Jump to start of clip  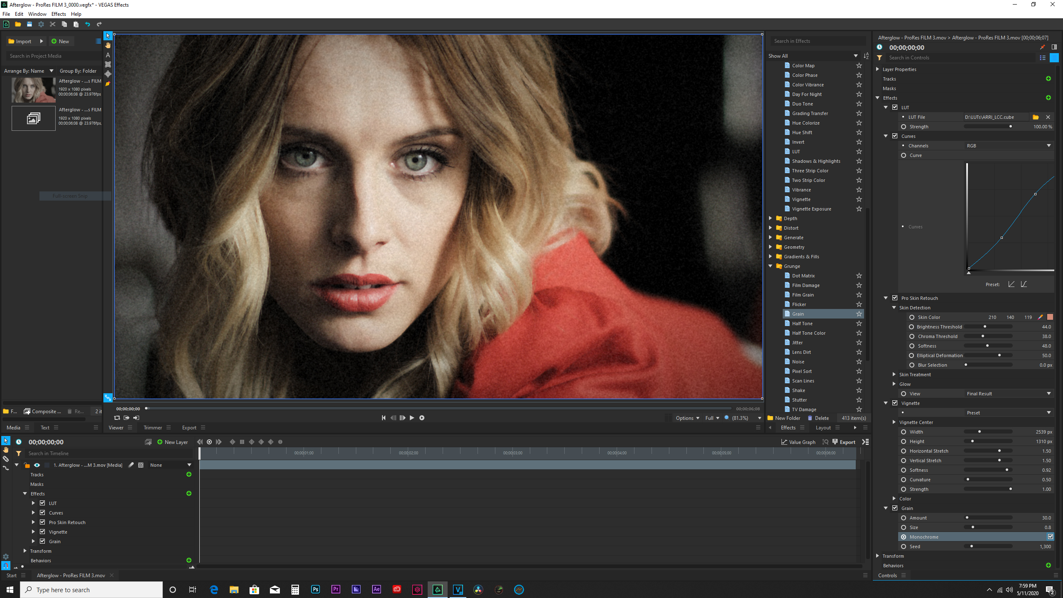(x=384, y=418)
